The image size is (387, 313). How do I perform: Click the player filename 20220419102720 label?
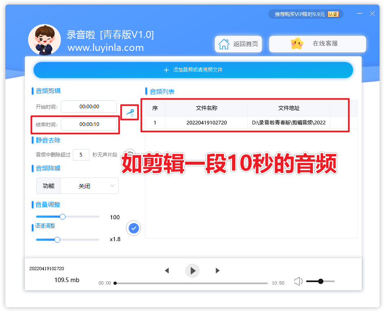[x=47, y=269]
